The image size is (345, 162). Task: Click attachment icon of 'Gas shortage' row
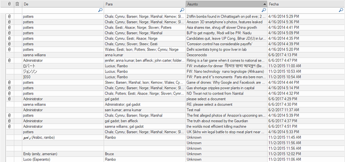pyautogui.click(x=9, y=88)
